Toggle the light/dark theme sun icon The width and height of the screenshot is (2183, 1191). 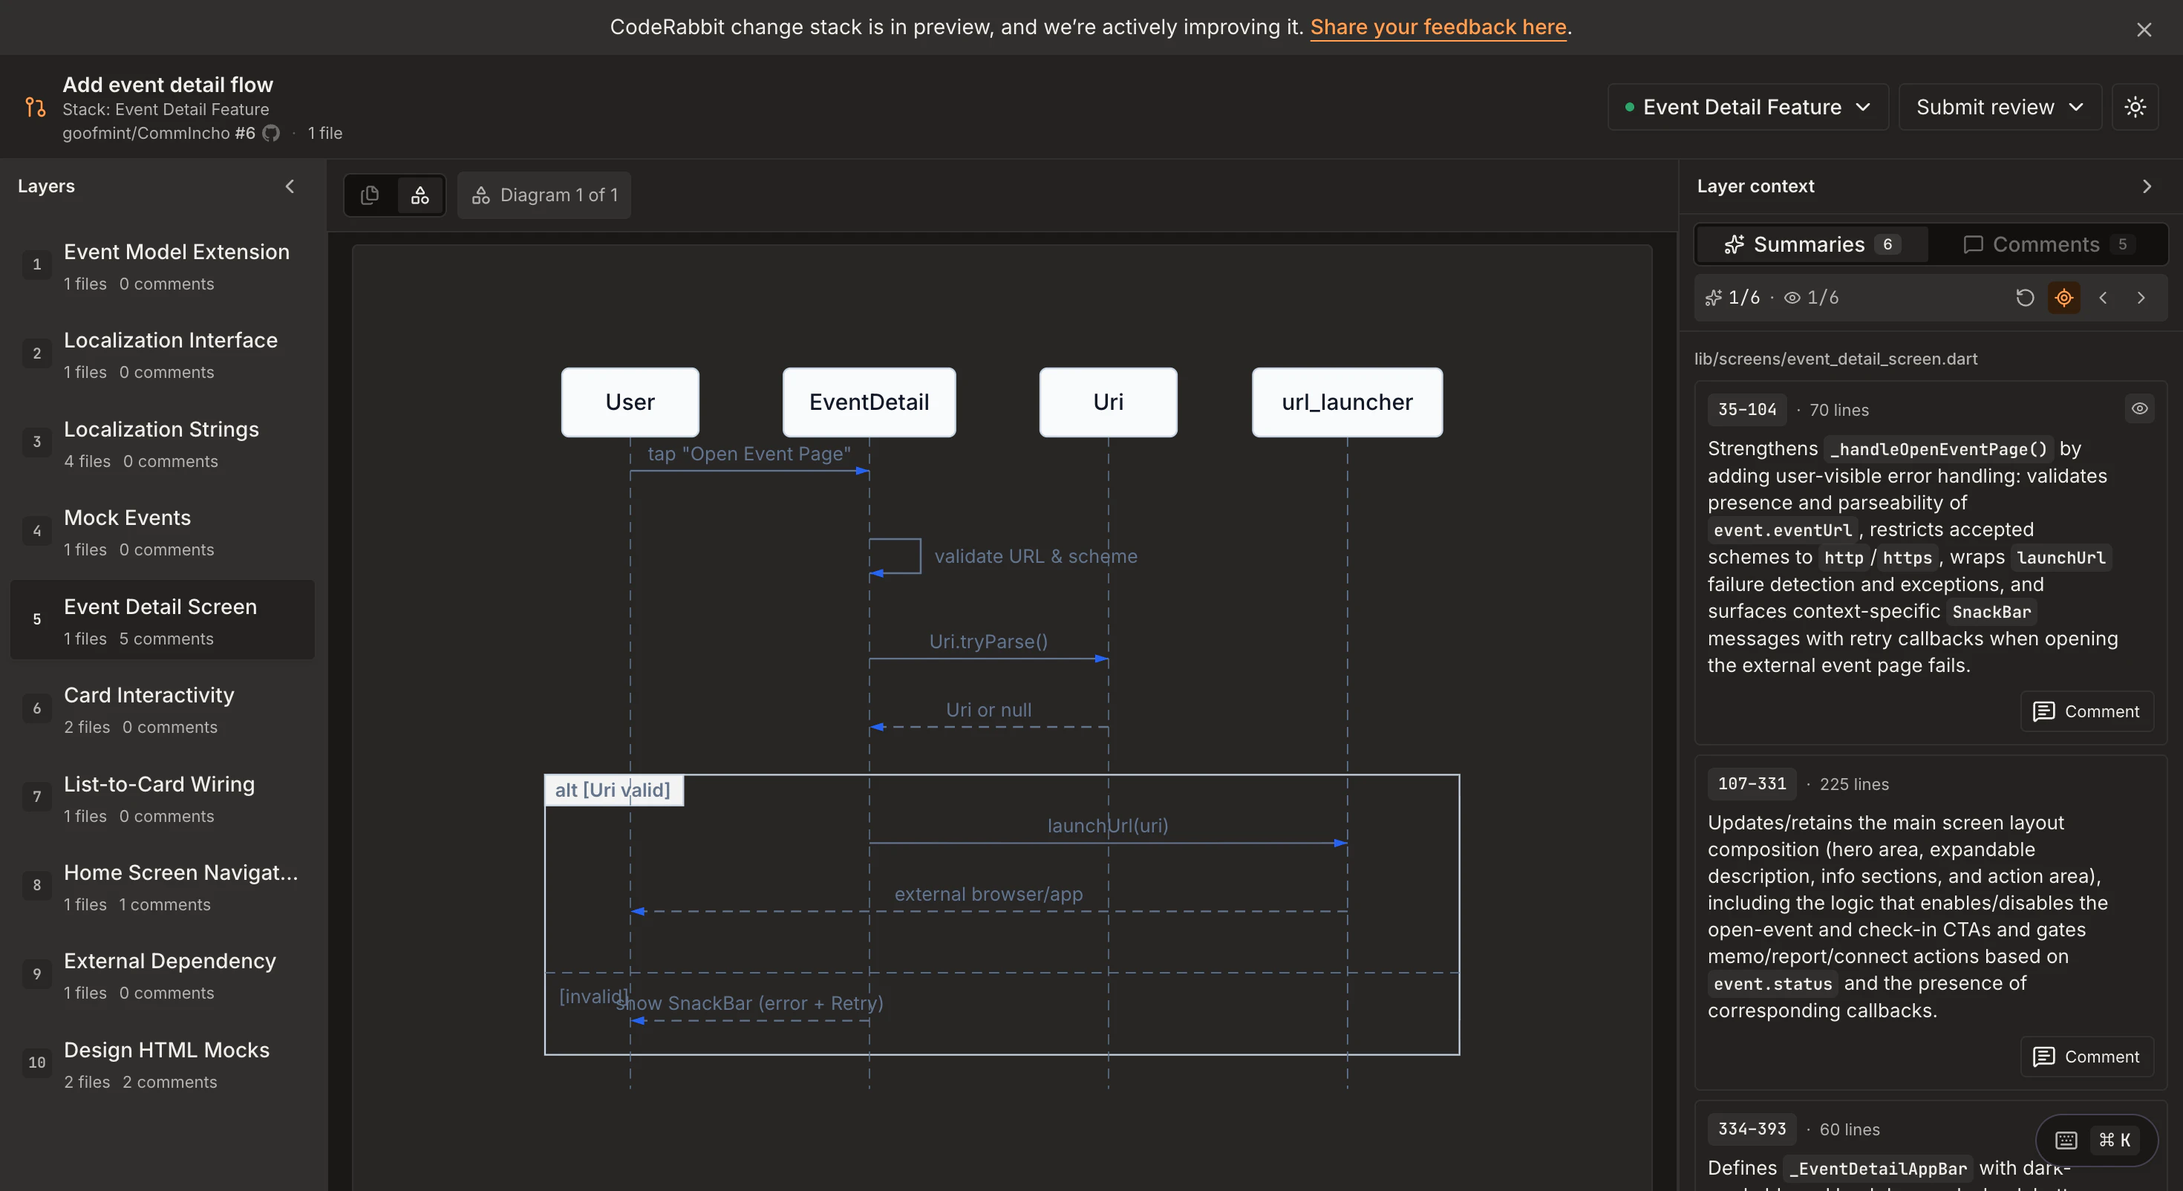click(2135, 107)
